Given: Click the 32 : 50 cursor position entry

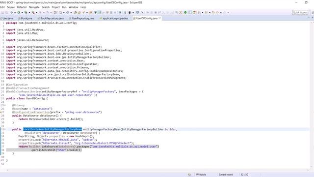Looking at the screenshot, I should (x=244, y=175).
